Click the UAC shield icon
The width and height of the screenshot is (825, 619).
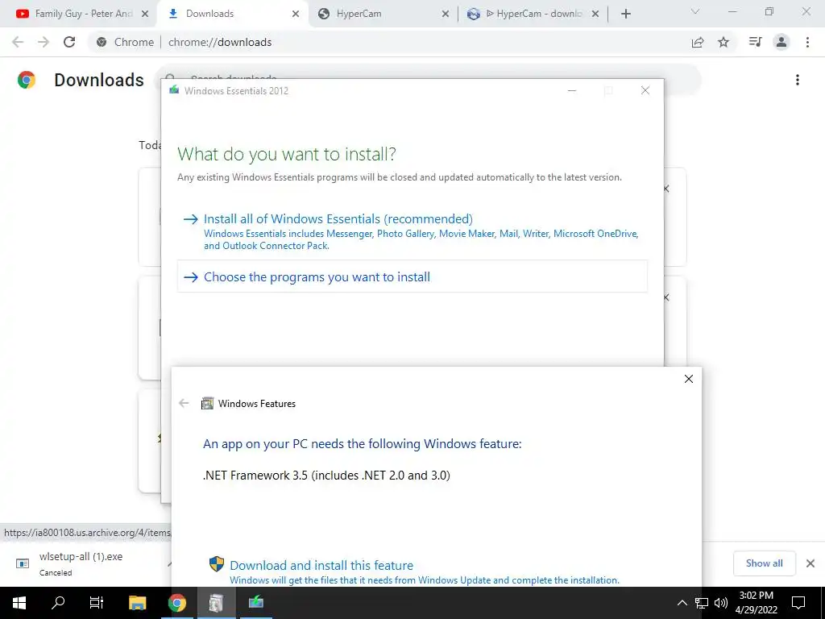click(216, 563)
